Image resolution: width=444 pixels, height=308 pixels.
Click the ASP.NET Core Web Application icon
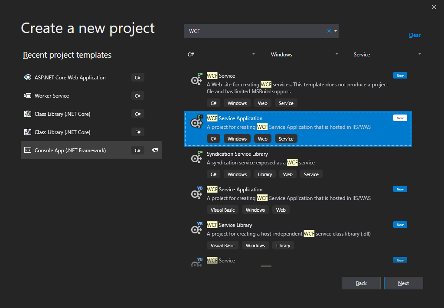[x=27, y=78]
